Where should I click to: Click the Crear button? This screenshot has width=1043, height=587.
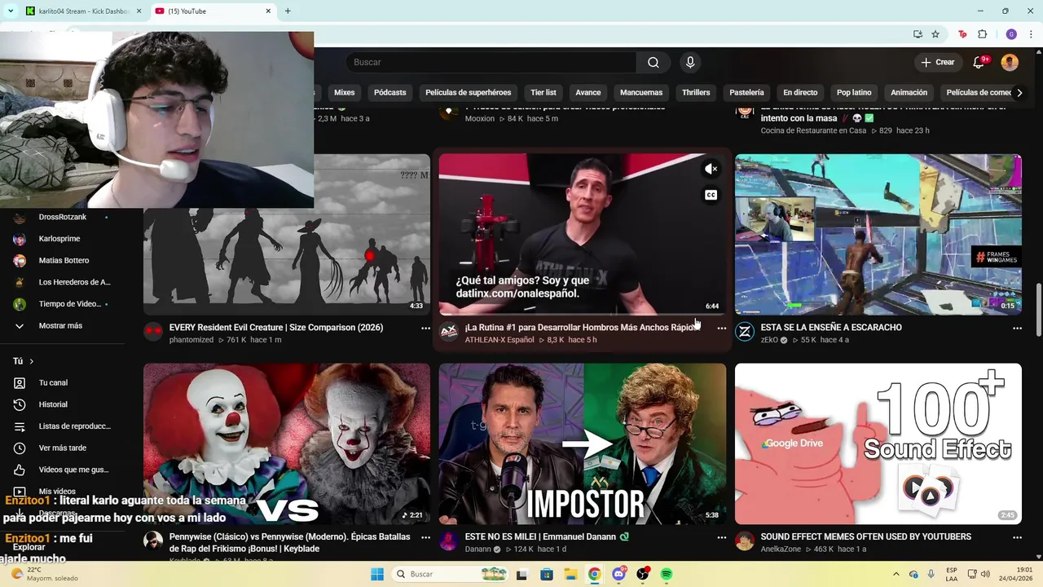[x=937, y=63]
